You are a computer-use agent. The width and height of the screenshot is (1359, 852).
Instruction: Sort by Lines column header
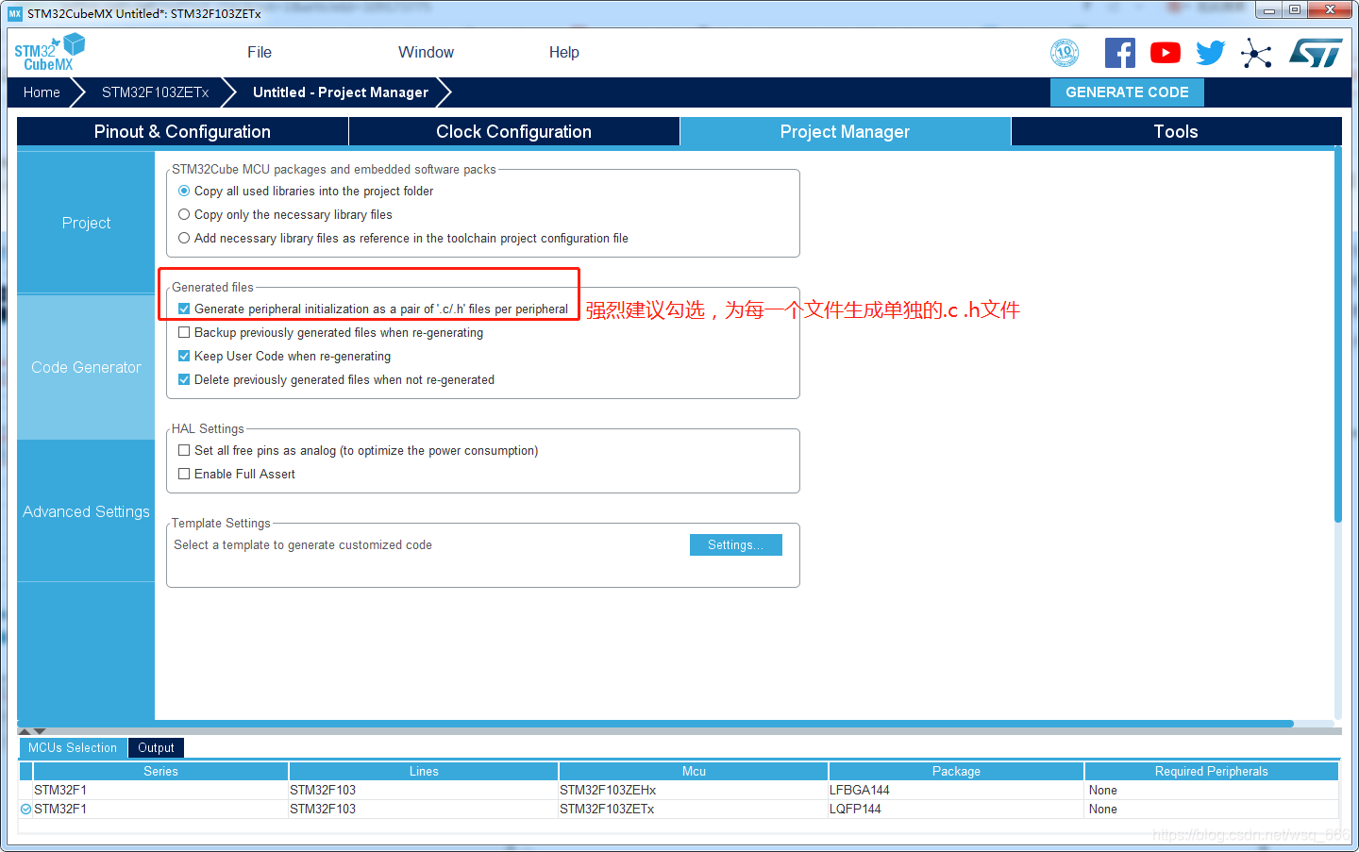(424, 771)
